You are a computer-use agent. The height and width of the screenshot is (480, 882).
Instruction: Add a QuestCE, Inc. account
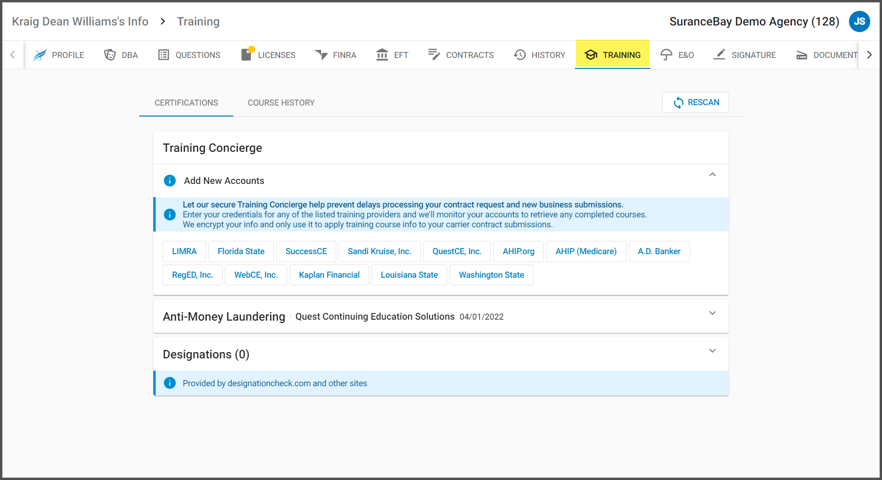click(x=457, y=251)
